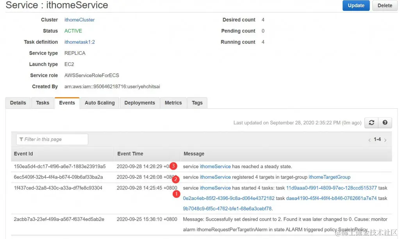Viewport: 400px width, 239px height.
Task: Switch to the Details tab
Action: coord(18,103)
